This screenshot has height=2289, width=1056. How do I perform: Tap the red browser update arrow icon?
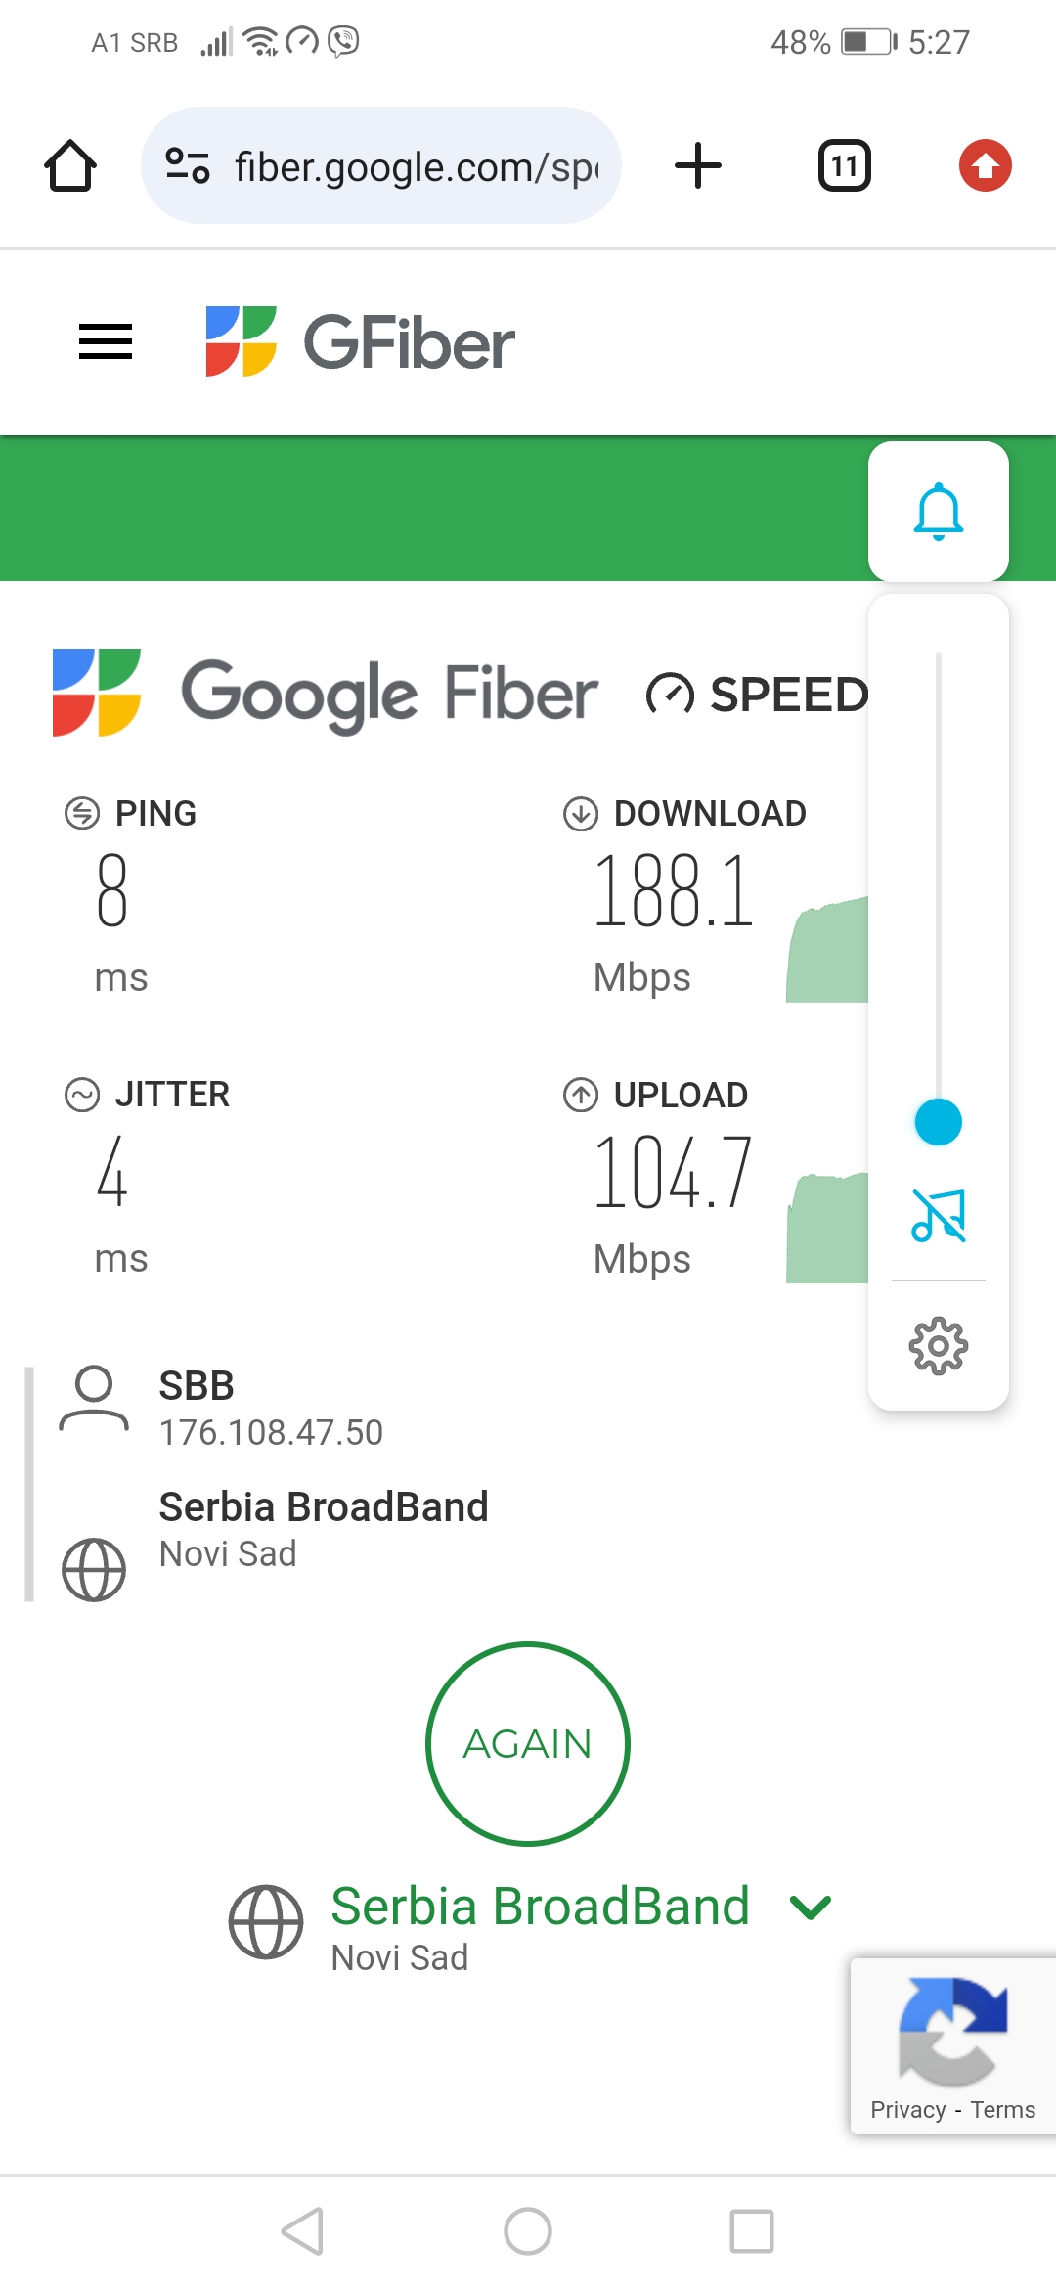coord(985,165)
